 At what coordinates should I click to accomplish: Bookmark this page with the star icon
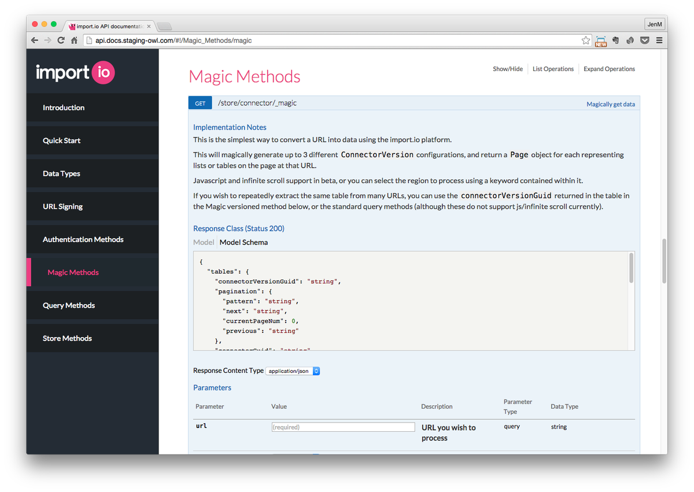point(586,40)
